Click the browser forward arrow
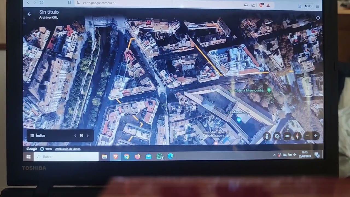The image size is (350, 197). click(34, 2)
